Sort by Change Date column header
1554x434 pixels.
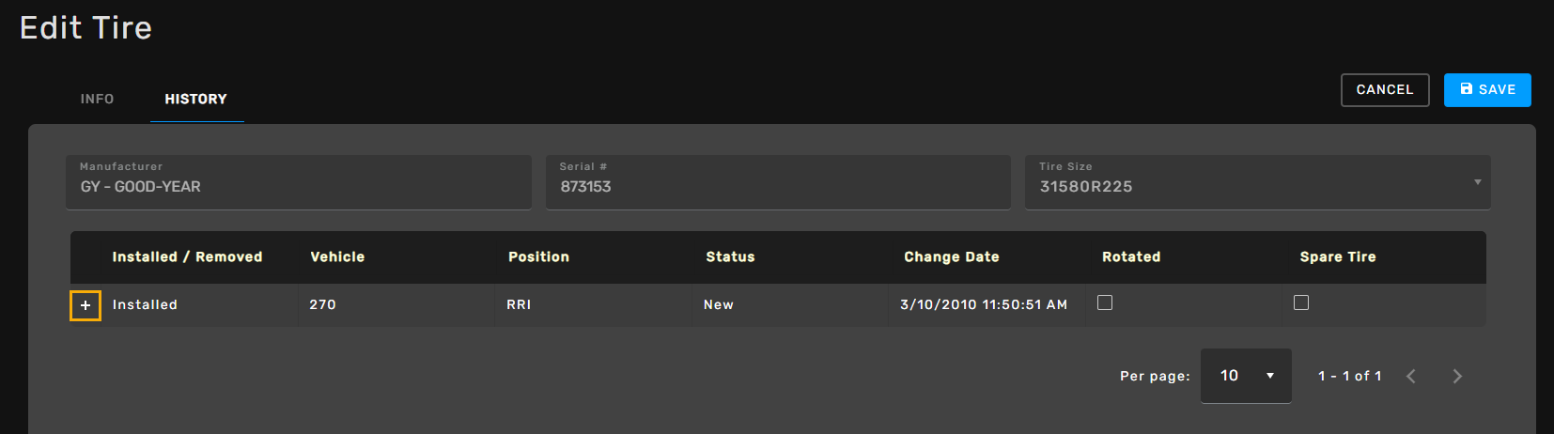pos(951,256)
